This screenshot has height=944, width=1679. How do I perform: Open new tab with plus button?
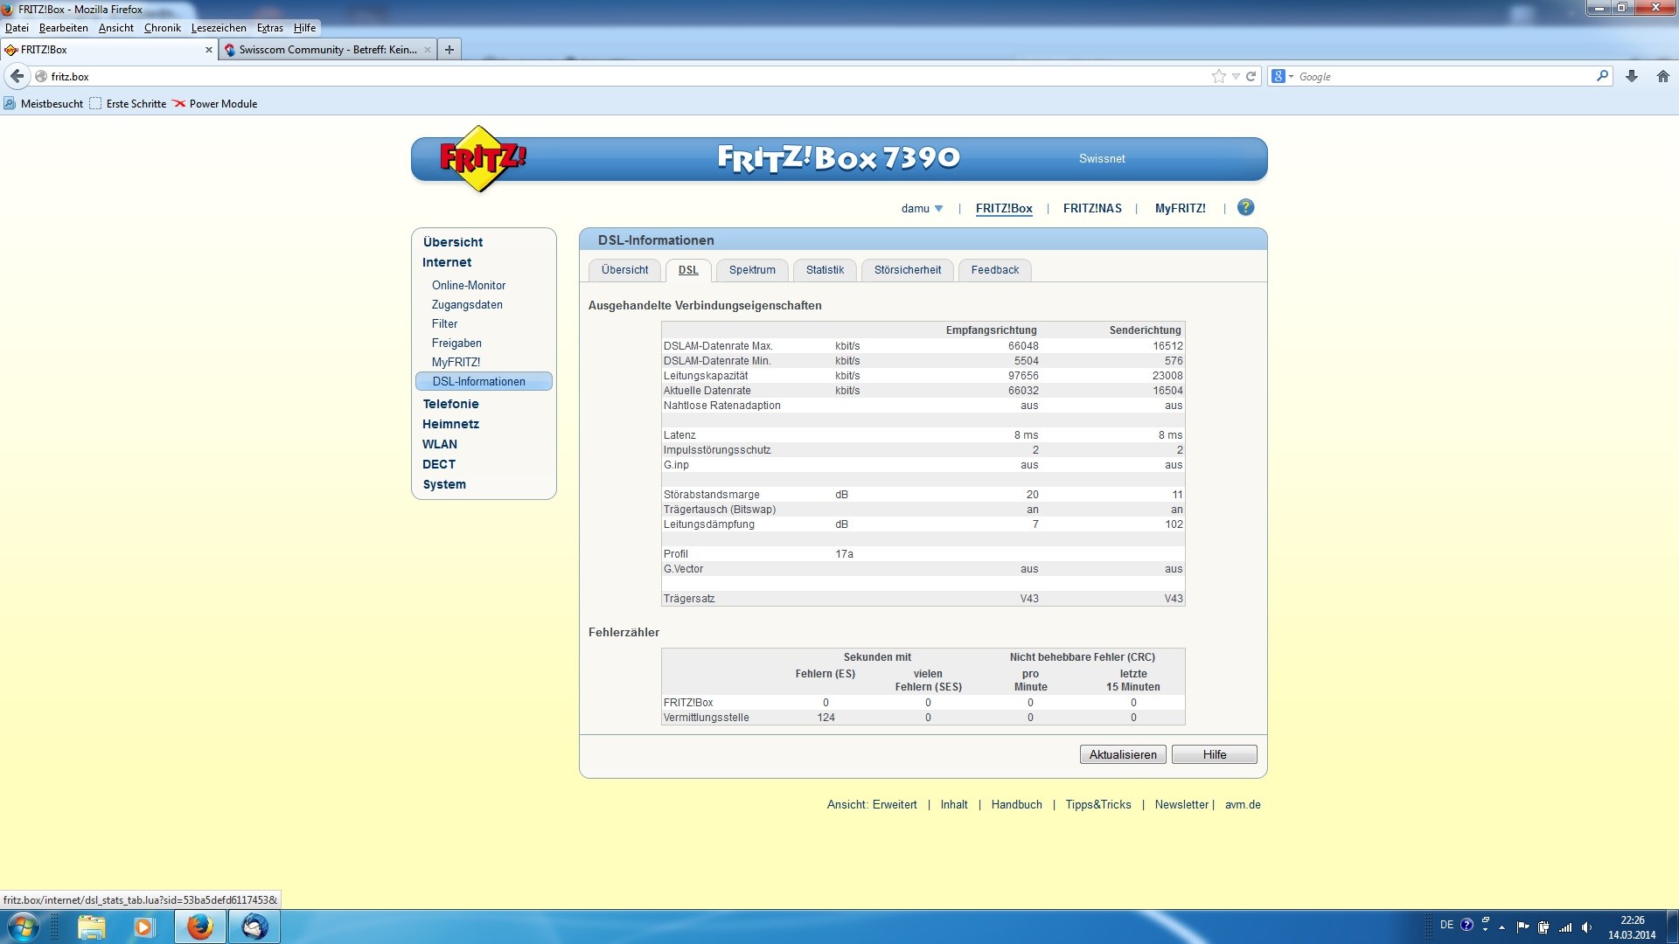[x=449, y=50]
